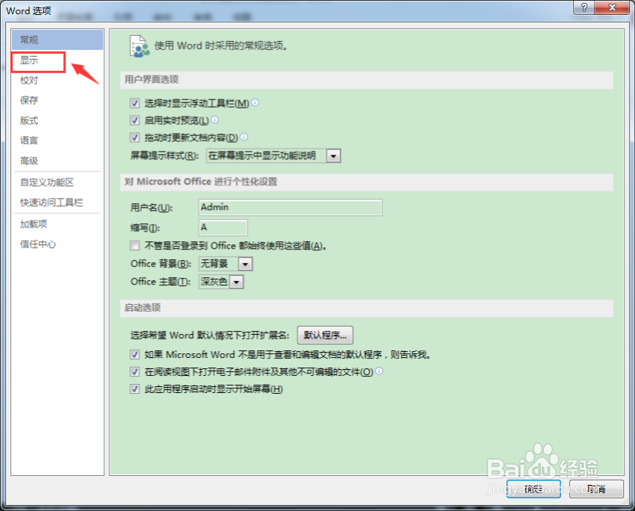Open the Office 背景 dropdown
The width and height of the screenshot is (635, 511).
244,264
